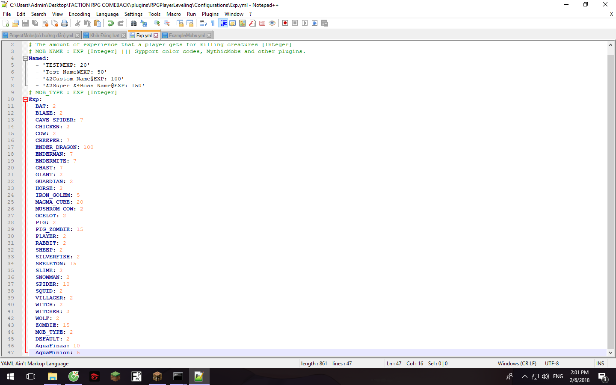Save the current file using the Save icon
The height and width of the screenshot is (385, 616).
tap(25, 23)
